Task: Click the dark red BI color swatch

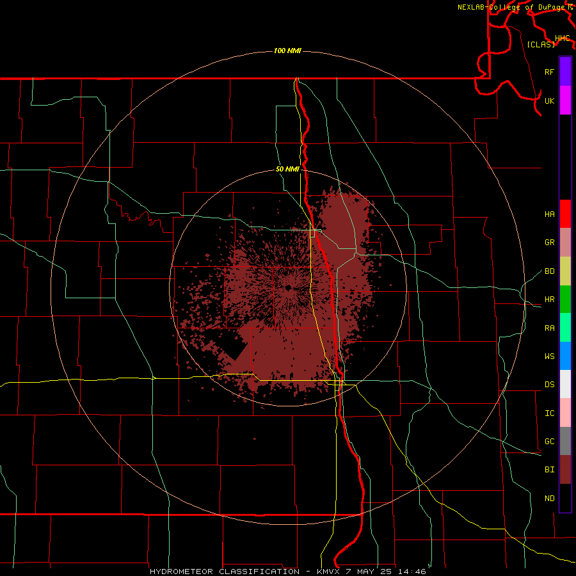Action: coord(565,470)
